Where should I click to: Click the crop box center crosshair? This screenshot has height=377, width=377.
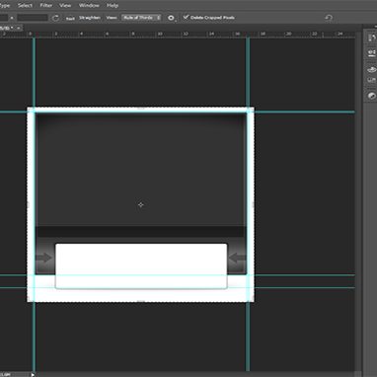click(141, 204)
